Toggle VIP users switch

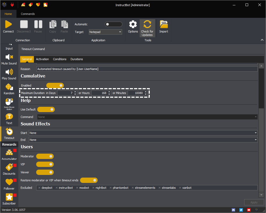point(45,164)
